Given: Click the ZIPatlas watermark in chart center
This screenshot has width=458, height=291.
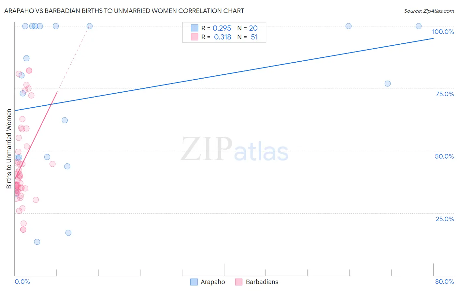Looking at the screenshot, I should coord(235,149).
